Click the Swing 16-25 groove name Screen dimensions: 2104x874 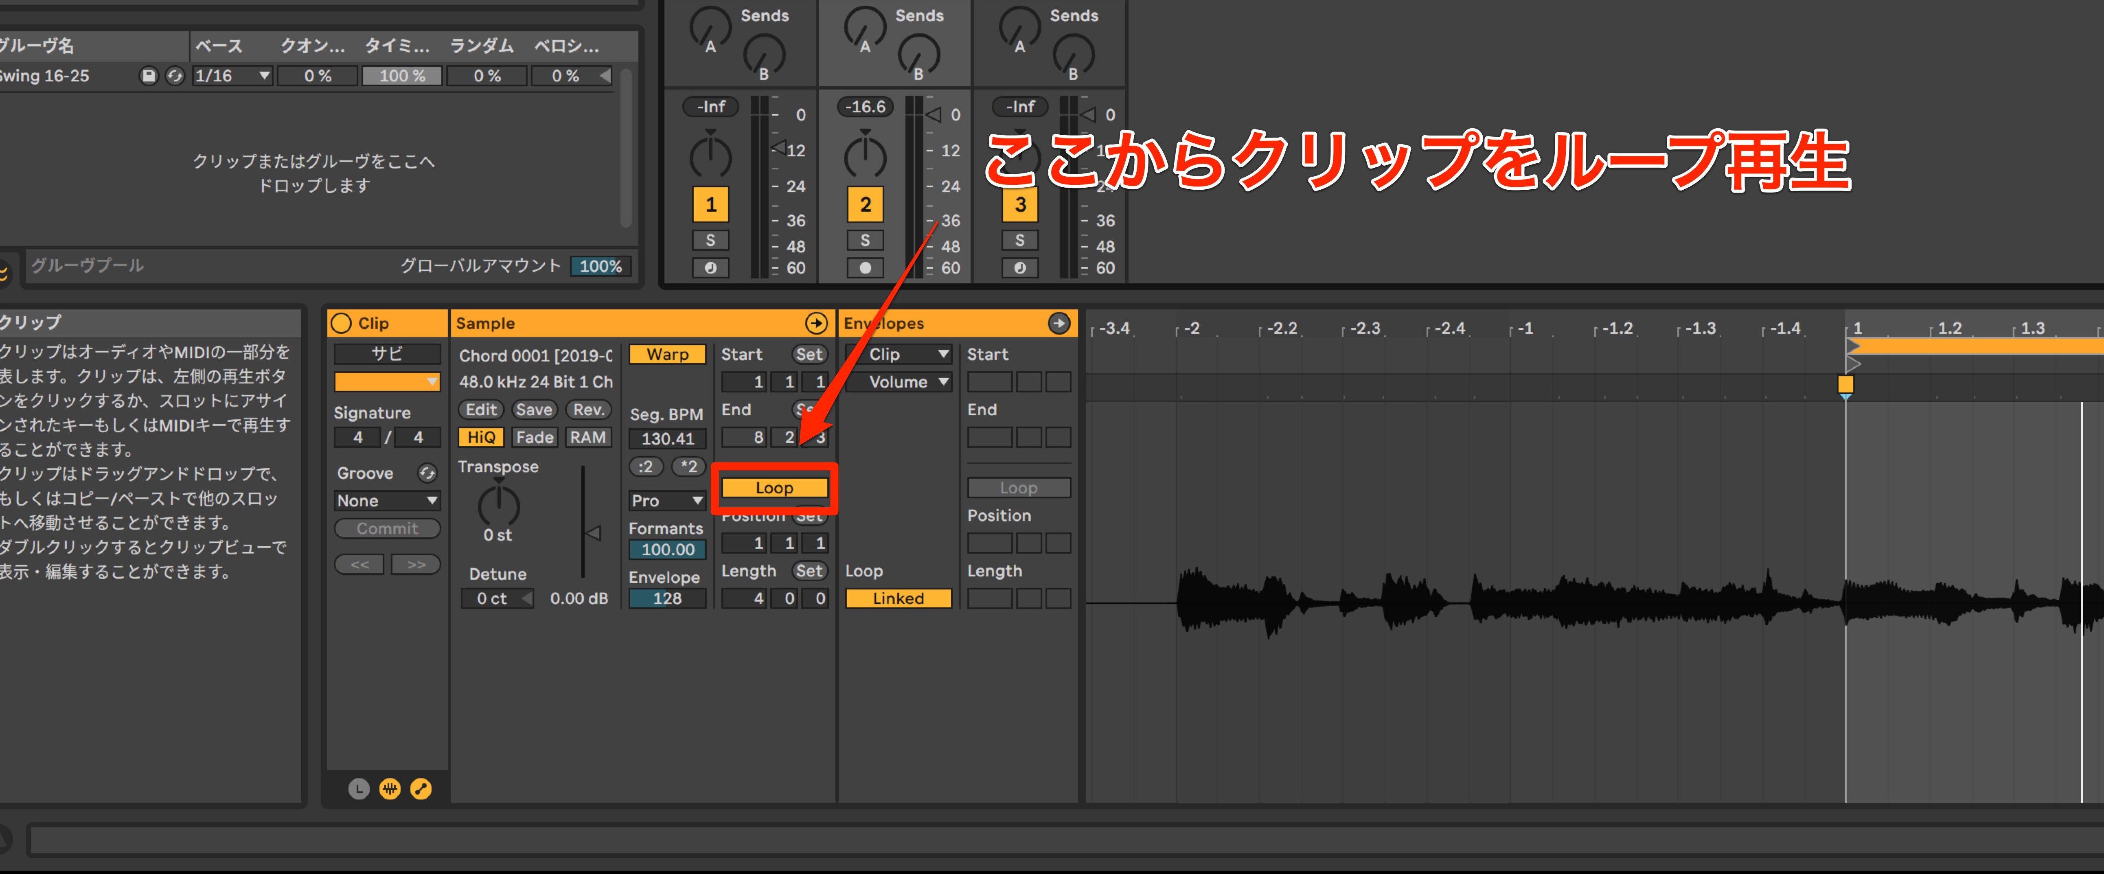click(x=45, y=76)
